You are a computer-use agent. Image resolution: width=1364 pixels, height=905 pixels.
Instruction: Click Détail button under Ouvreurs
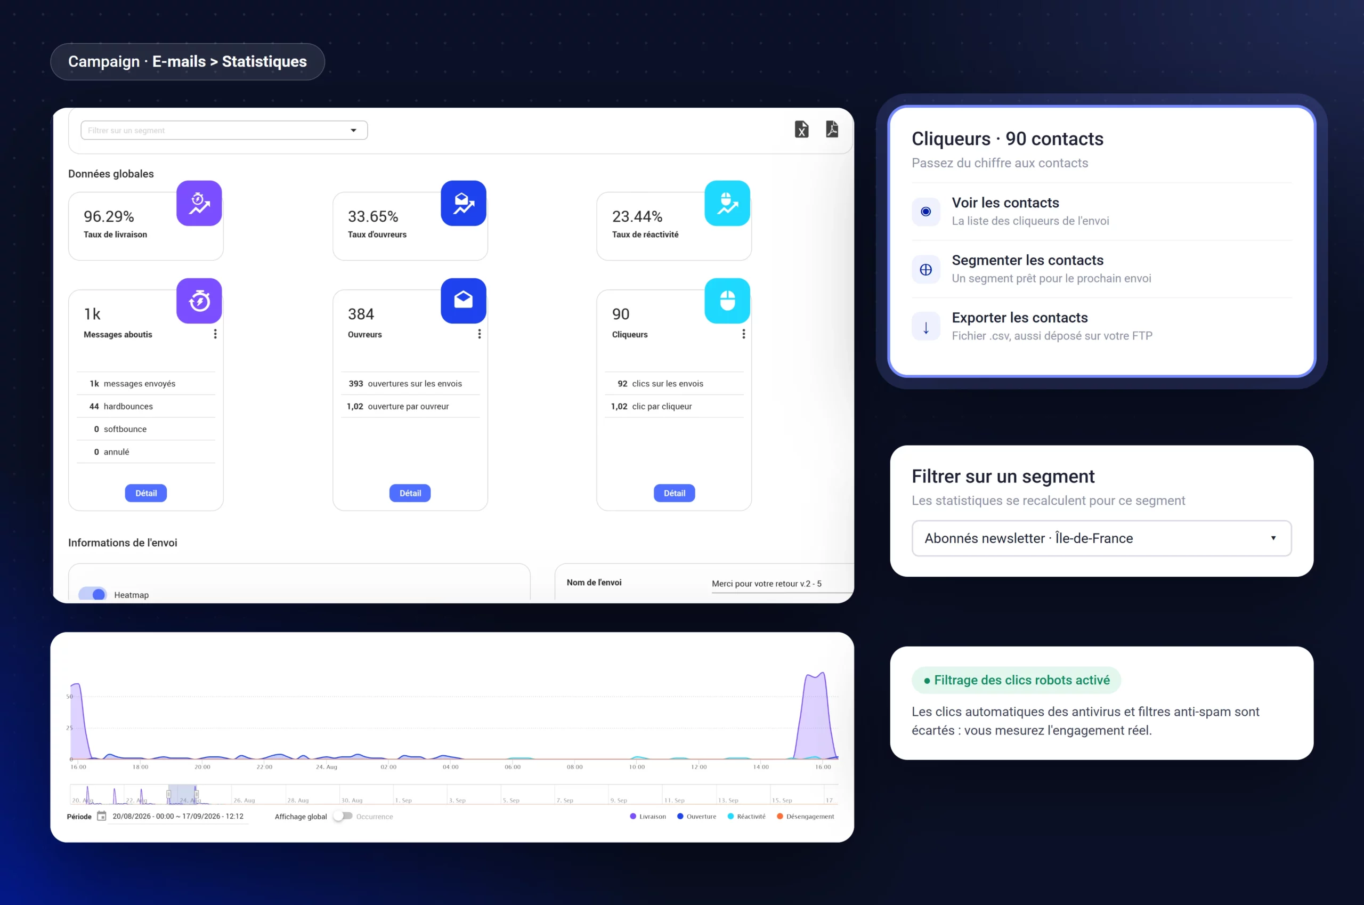(410, 493)
